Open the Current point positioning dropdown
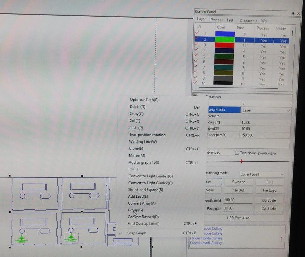Screen dimensions: 305x257 tap(262, 174)
